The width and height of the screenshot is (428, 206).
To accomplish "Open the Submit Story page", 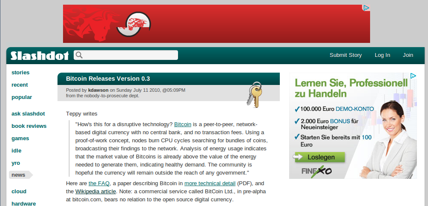I will click(x=345, y=55).
